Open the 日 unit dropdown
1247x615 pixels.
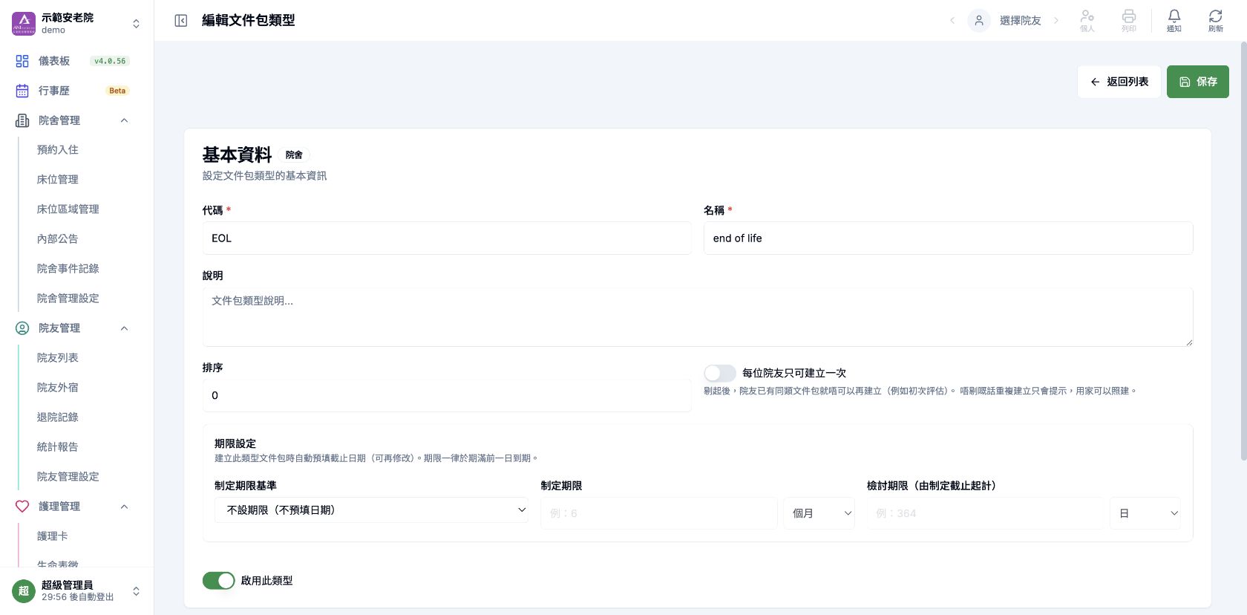pyautogui.click(x=1145, y=513)
